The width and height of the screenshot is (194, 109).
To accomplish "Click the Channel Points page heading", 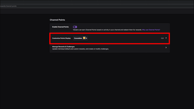I will point(57,20).
